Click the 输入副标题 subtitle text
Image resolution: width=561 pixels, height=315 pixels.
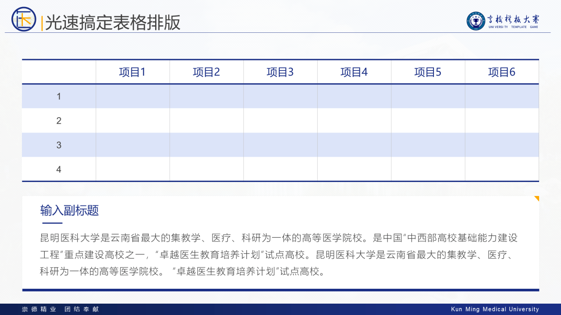(x=70, y=210)
